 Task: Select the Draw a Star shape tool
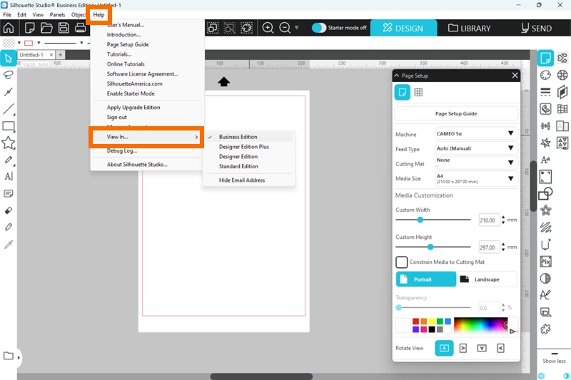[x=9, y=143]
